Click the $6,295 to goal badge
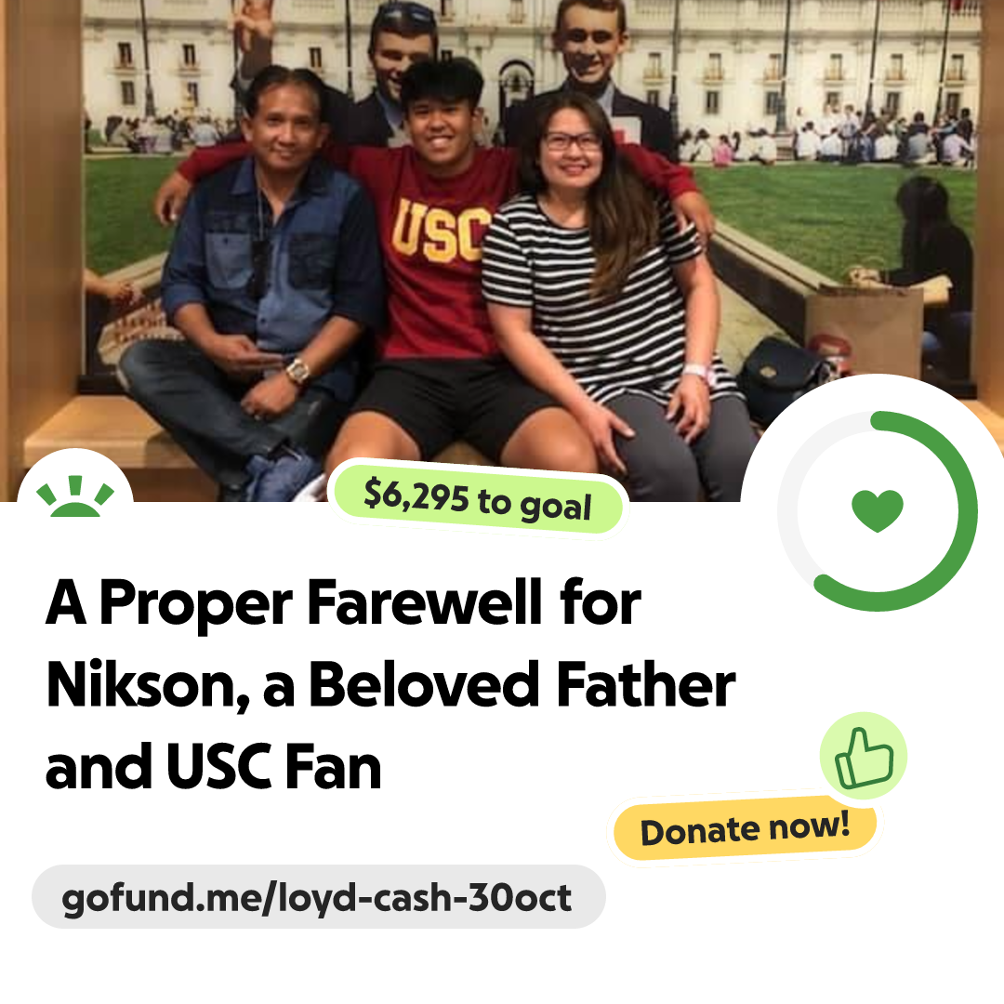Screen dimensions: 1004x1004 click(478, 499)
